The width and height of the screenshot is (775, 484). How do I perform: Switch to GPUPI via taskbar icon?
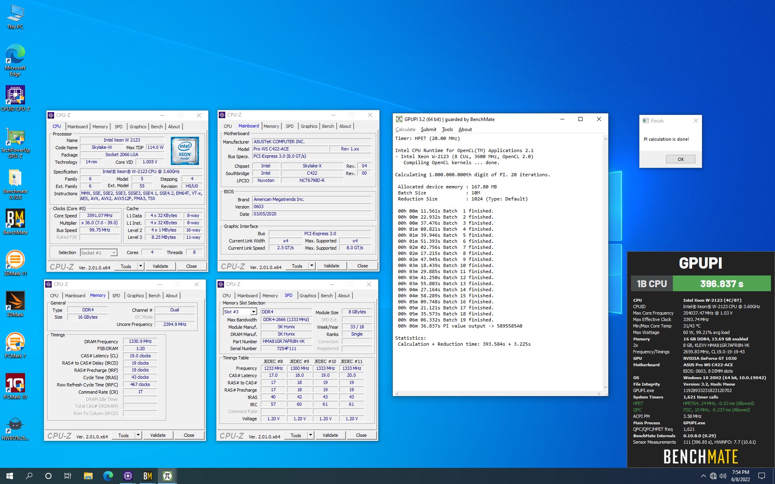click(x=167, y=476)
